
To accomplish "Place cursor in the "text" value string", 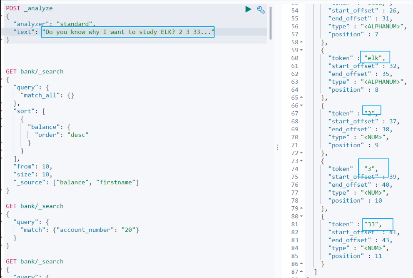I will [128, 32].
